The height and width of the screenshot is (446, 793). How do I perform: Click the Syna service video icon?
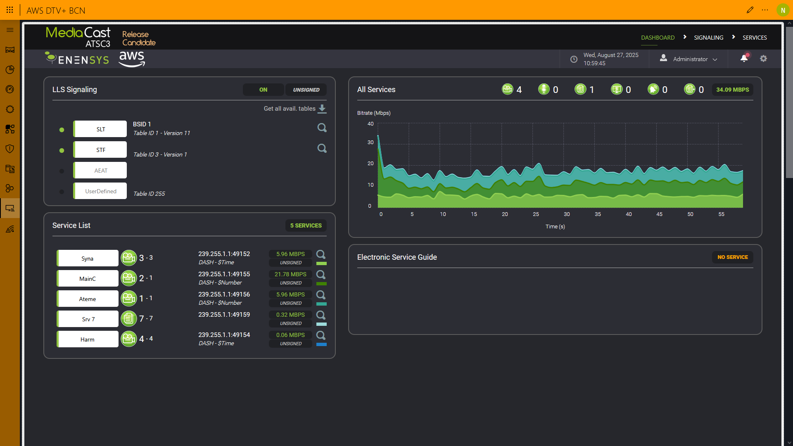tap(129, 258)
